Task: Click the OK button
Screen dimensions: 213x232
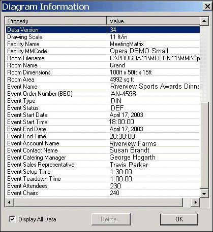Action: (x=179, y=219)
